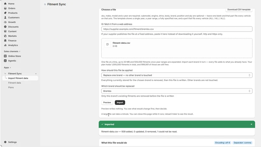Viewport: 261px width, 147px height.
Task: Expand the Apps section chevron
Action: (x=10, y=68)
